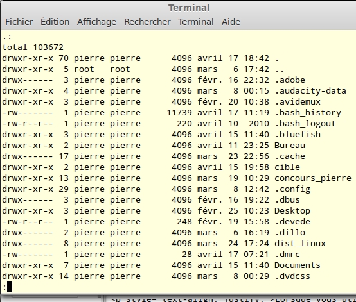
Task: Click the '.bash_history' file name
Action: point(308,113)
